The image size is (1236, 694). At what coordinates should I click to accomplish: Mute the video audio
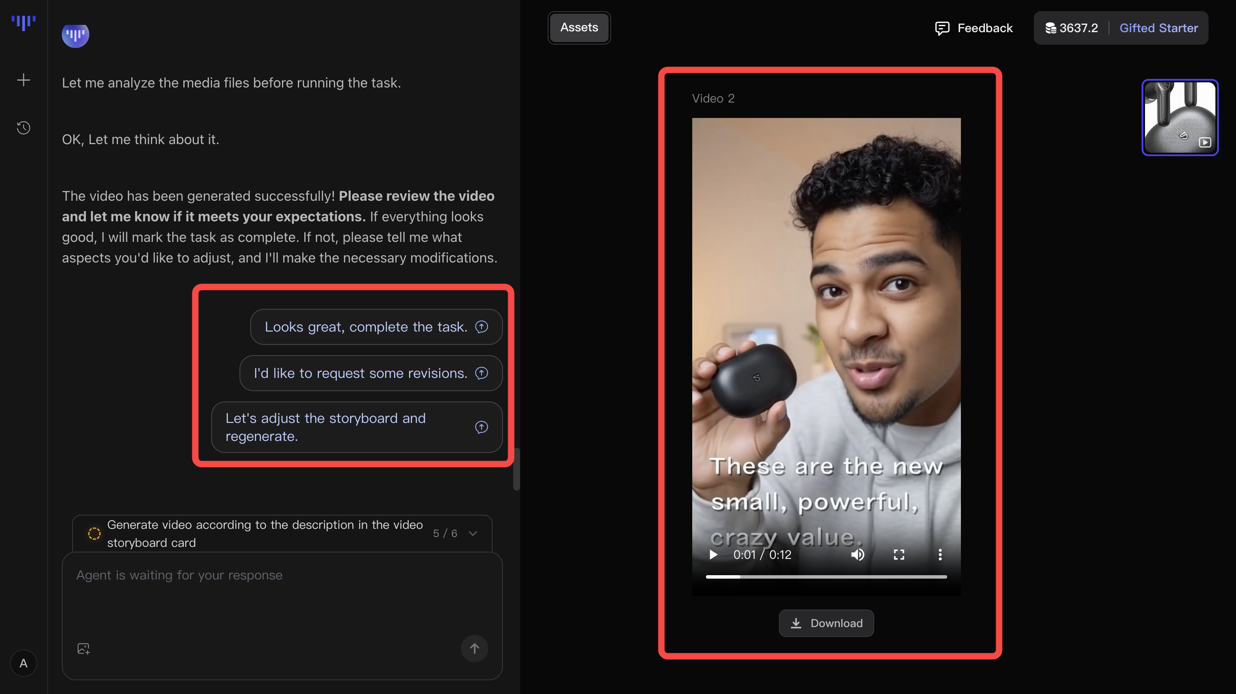(858, 555)
